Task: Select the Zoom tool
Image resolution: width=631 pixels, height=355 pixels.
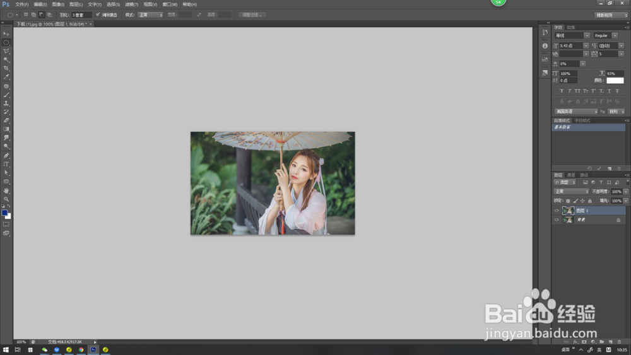Action: (6, 199)
